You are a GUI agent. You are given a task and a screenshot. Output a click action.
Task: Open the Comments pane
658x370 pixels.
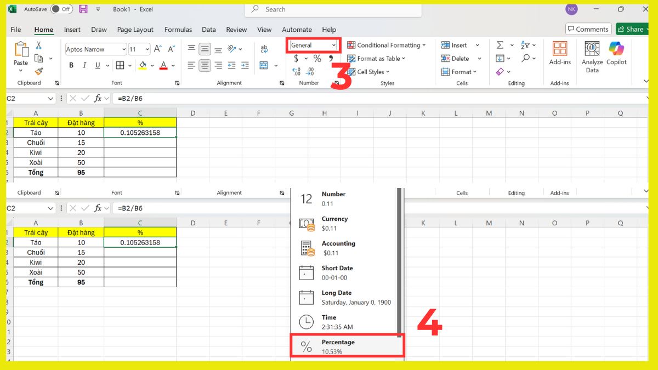(x=588, y=29)
